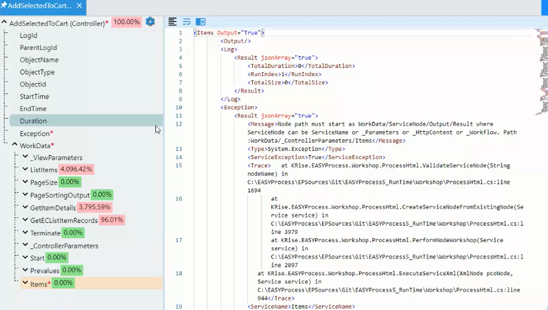Select the EndTime tree item
548x310 pixels.
coord(33,108)
